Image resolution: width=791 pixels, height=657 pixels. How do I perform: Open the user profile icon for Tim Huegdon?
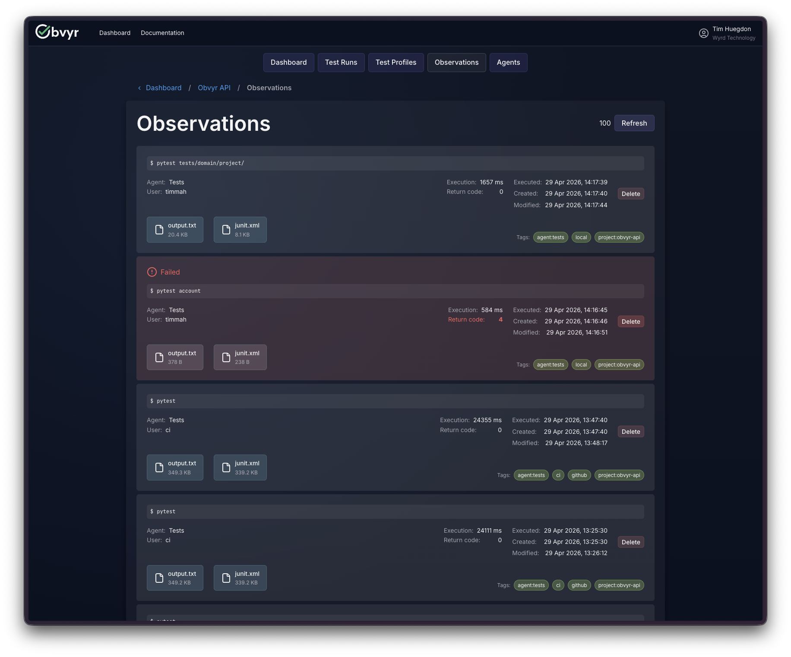703,33
